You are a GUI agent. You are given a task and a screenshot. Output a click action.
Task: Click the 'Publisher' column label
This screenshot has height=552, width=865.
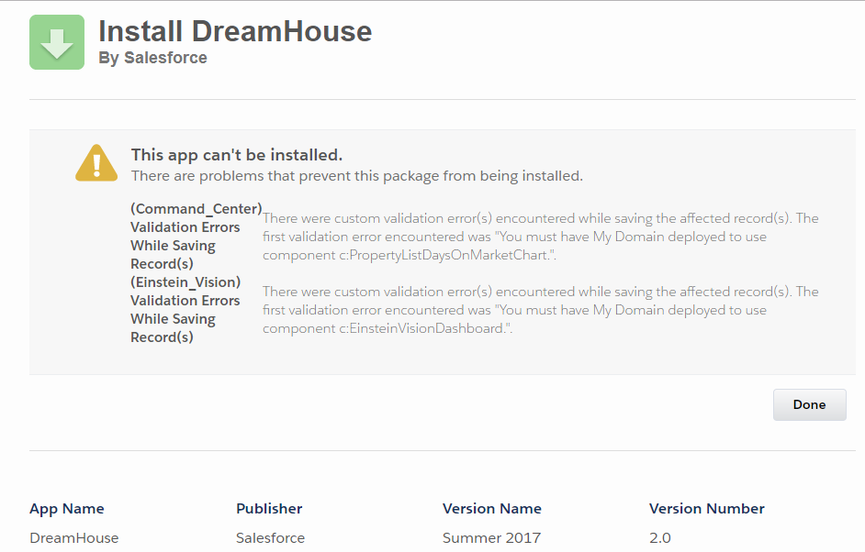tap(269, 509)
